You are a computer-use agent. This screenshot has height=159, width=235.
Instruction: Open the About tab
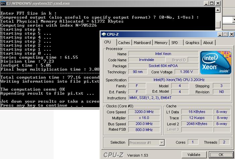click(208, 43)
